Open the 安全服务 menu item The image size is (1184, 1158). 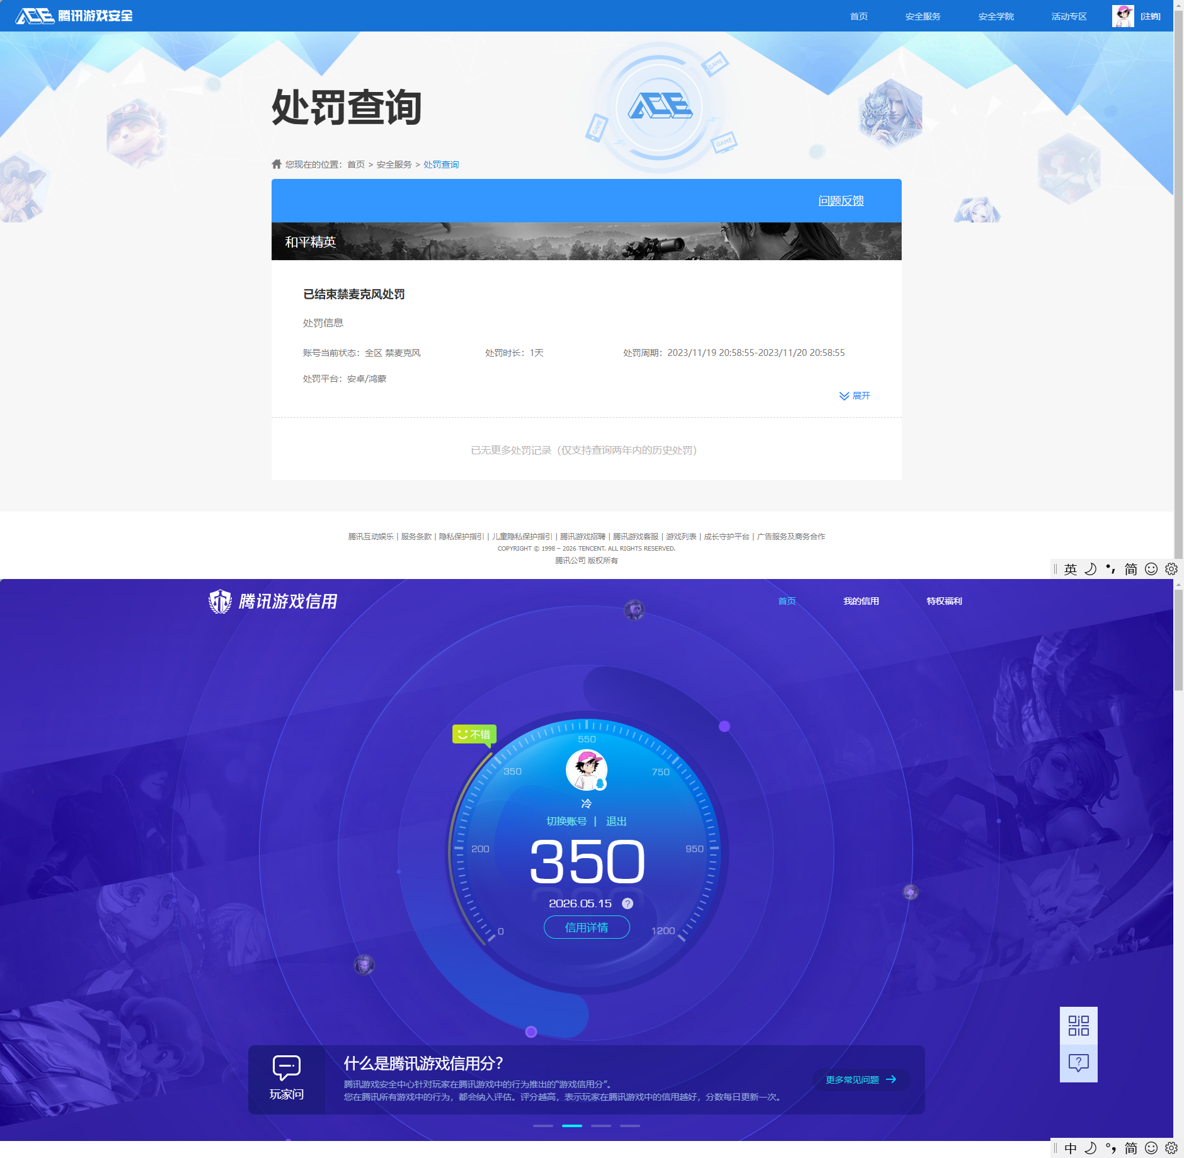923,16
